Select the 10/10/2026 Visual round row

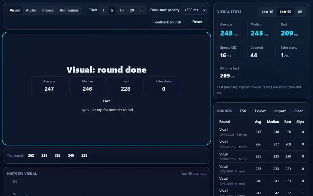tap(262, 156)
